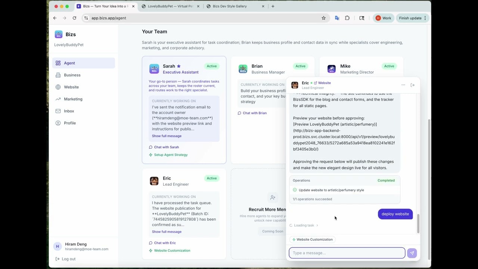Click the chat panel scrollbar
478x269 pixels.
tap(418, 223)
